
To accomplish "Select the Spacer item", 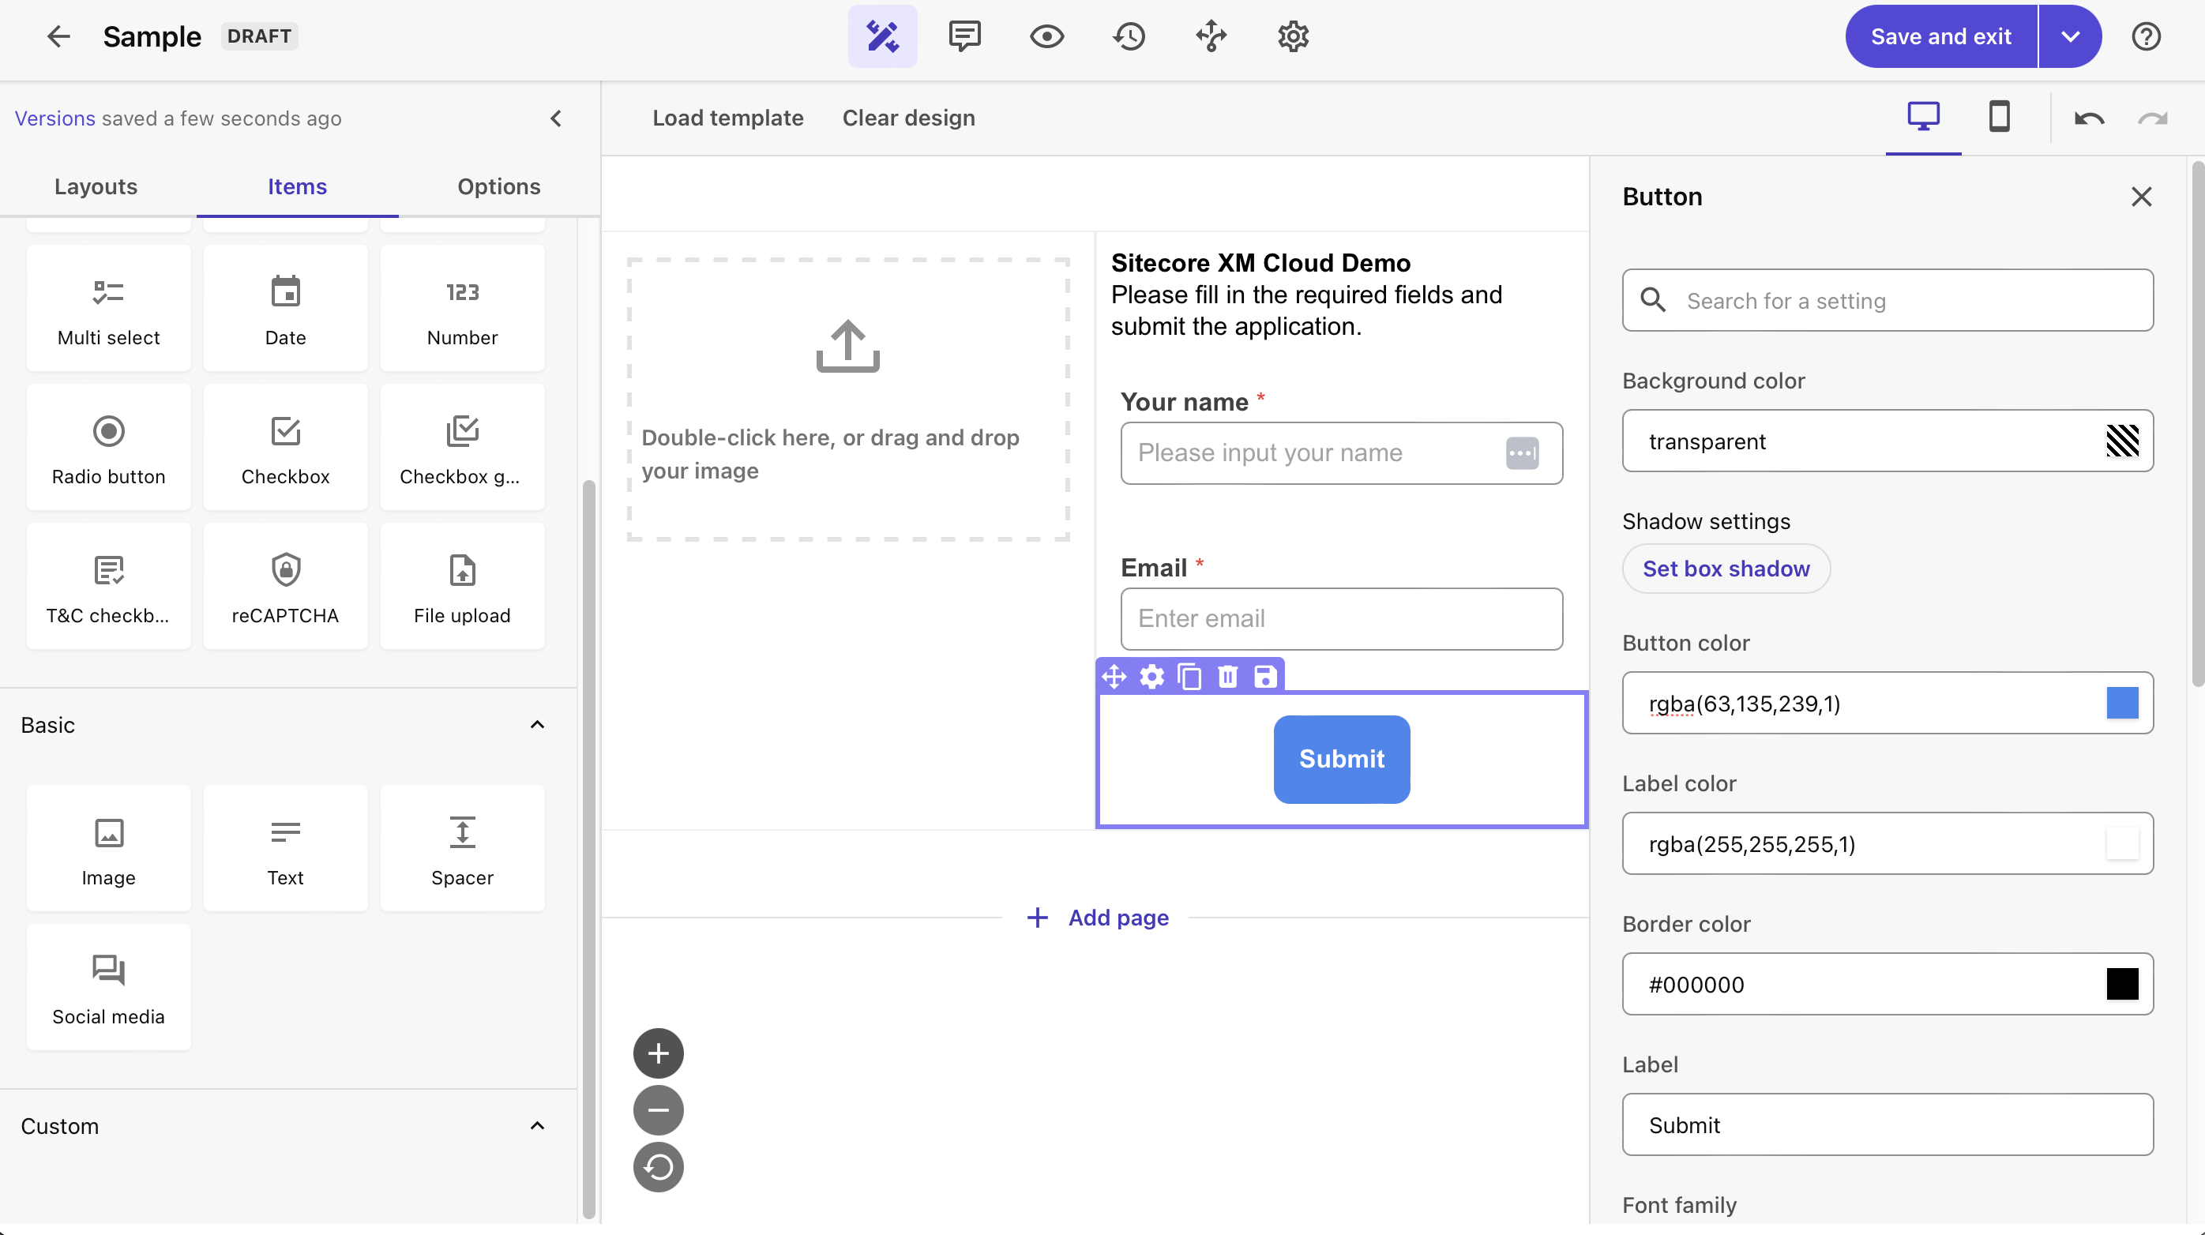I will click(x=462, y=848).
